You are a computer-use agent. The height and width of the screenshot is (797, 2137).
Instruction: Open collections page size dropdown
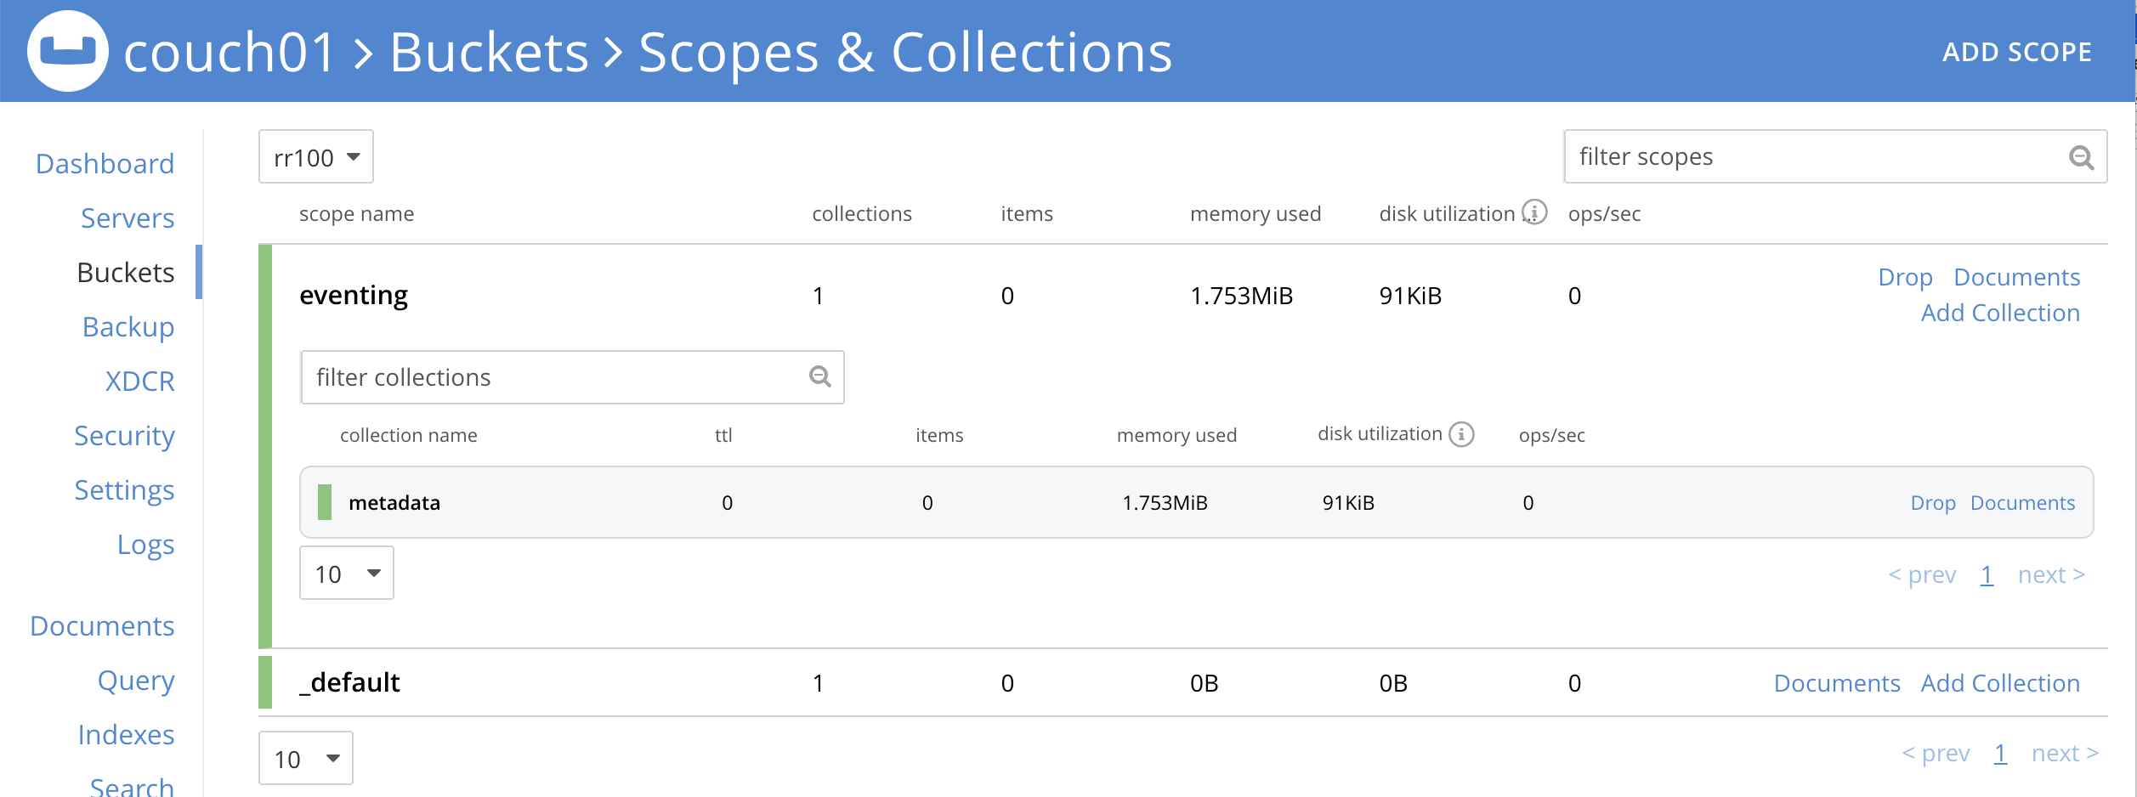click(x=347, y=574)
